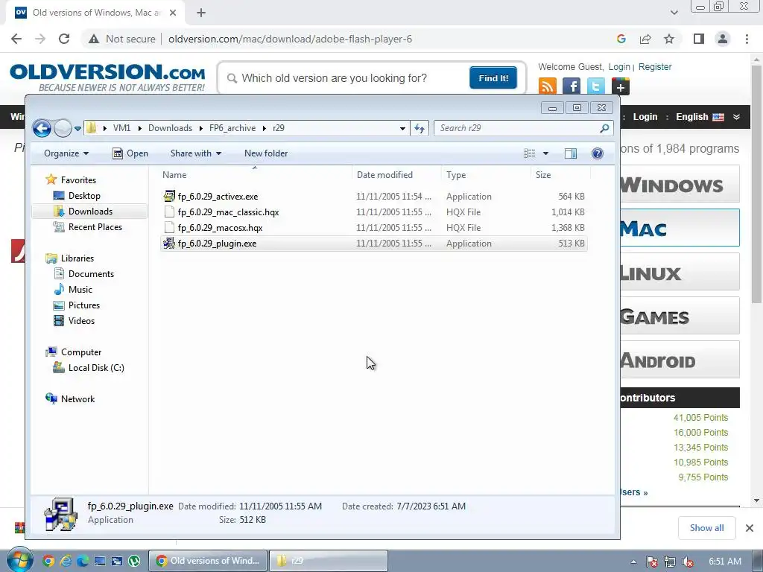The width and height of the screenshot is (763, 572).
Task: Select fp_6.0.29_mac_classic.hqx file
Action: coord(374,212)
